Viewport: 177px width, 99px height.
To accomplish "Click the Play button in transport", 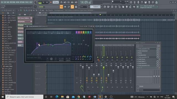I will [x=44, y=2].
